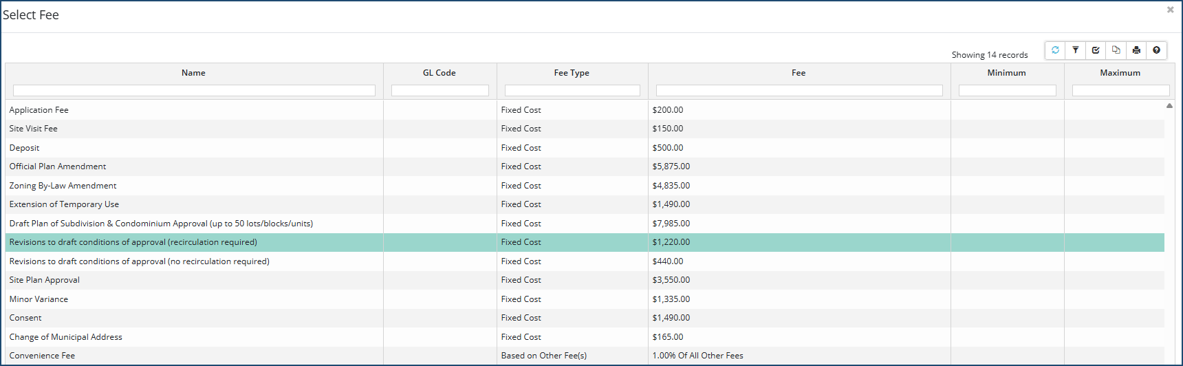Sort by the Minimum column header
The image size is (1183, 366).
[x=1006, y=73]
